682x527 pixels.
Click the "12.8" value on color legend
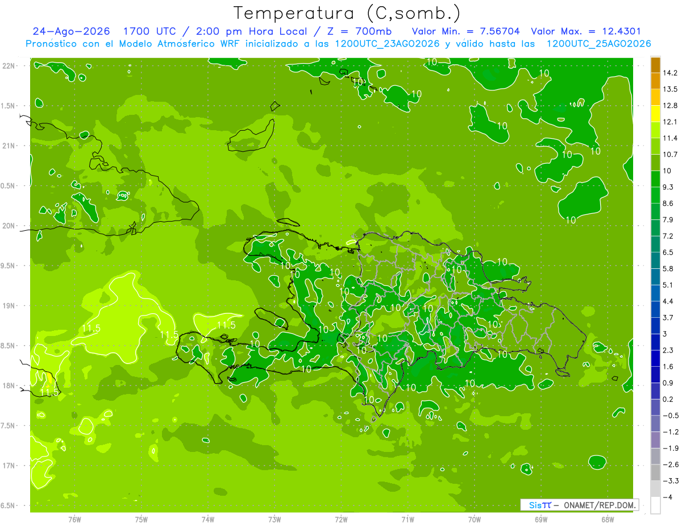click(x=670, y=106)
